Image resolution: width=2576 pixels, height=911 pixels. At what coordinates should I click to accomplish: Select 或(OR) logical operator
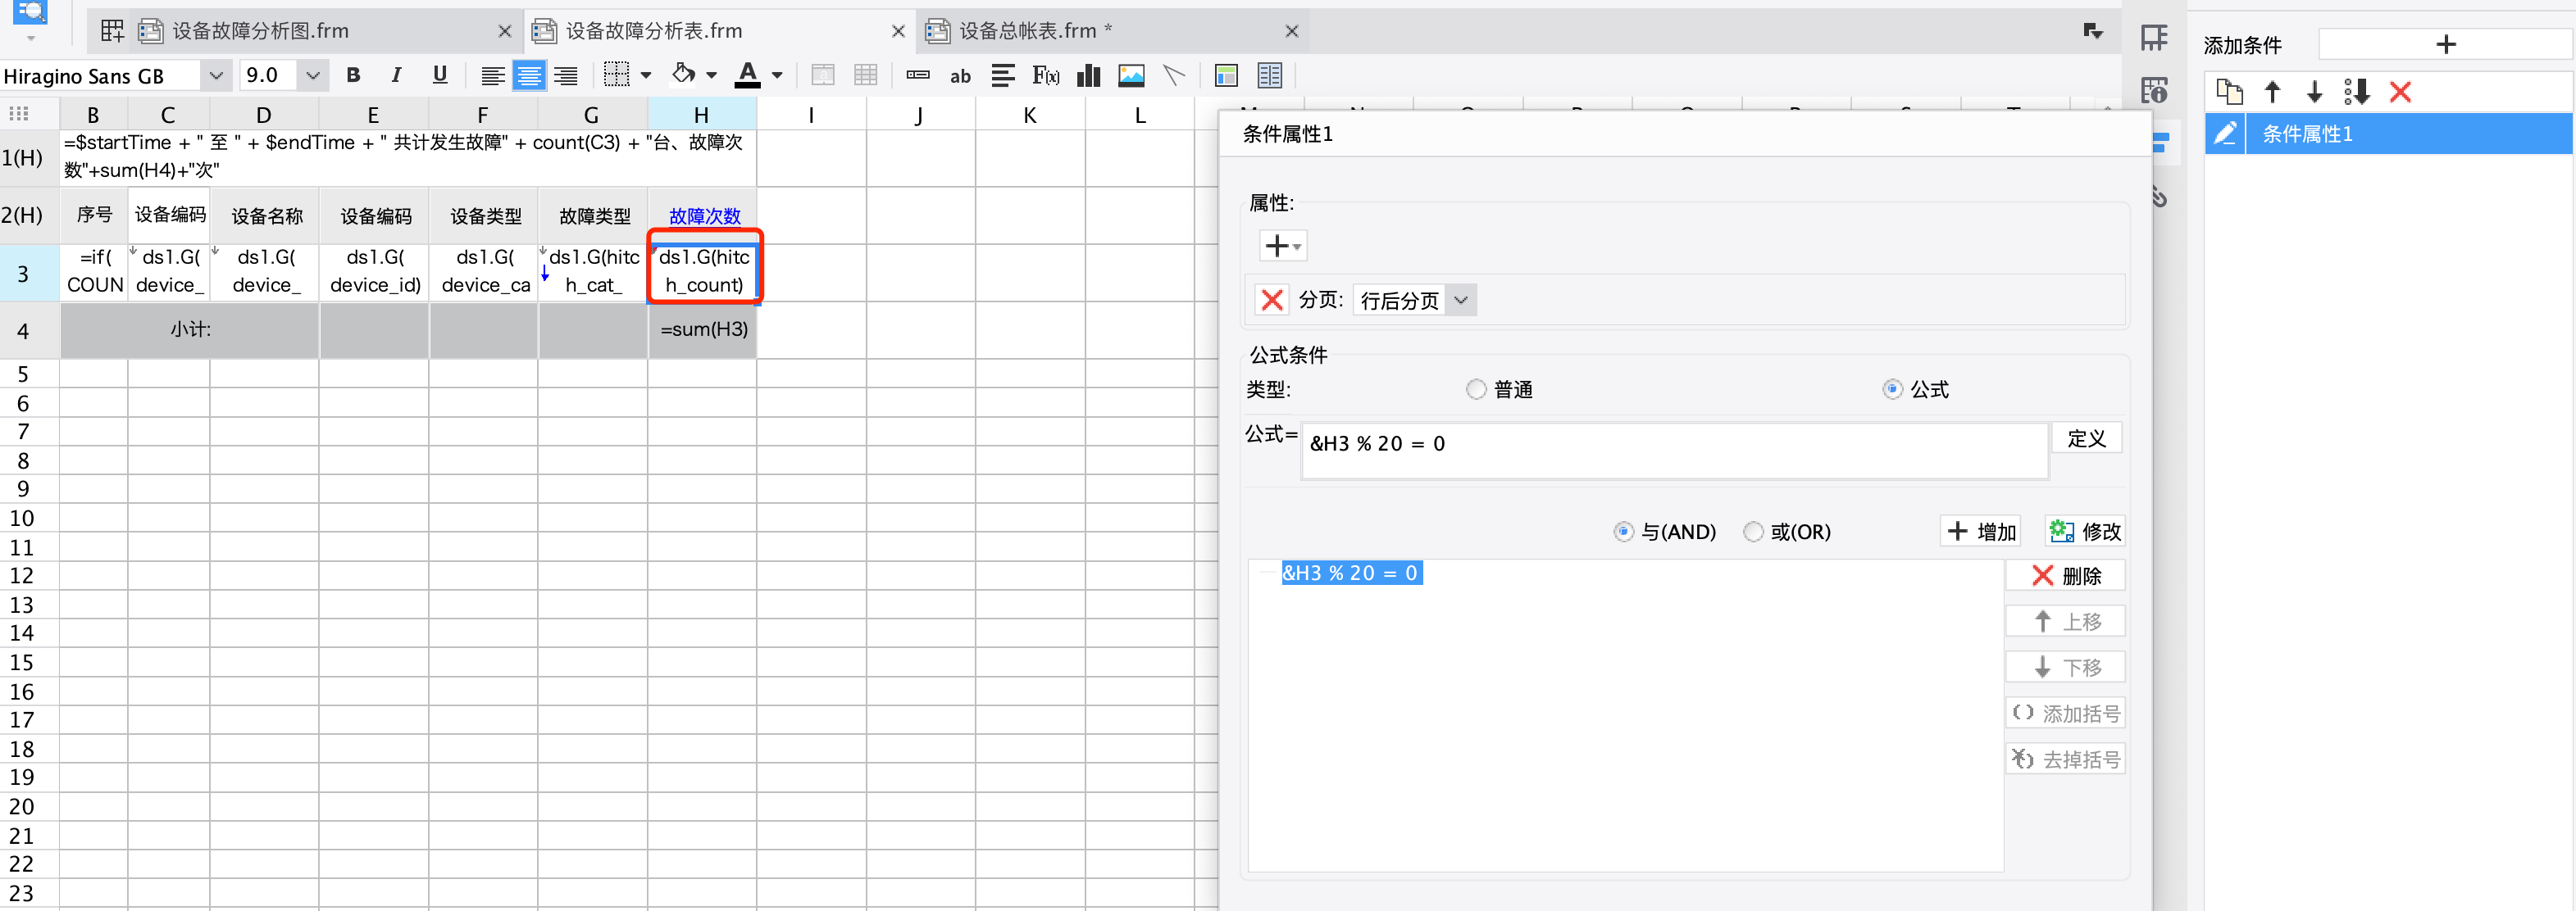click(x=1753, y=532)
